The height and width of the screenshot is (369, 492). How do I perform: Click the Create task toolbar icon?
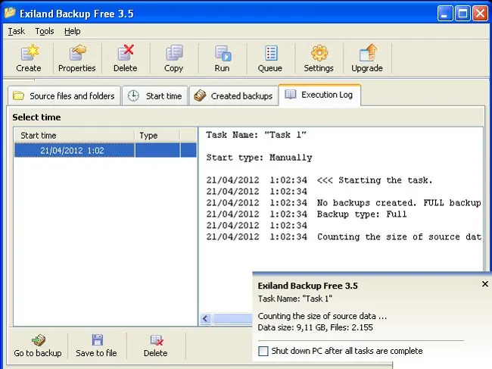point(29,58)
